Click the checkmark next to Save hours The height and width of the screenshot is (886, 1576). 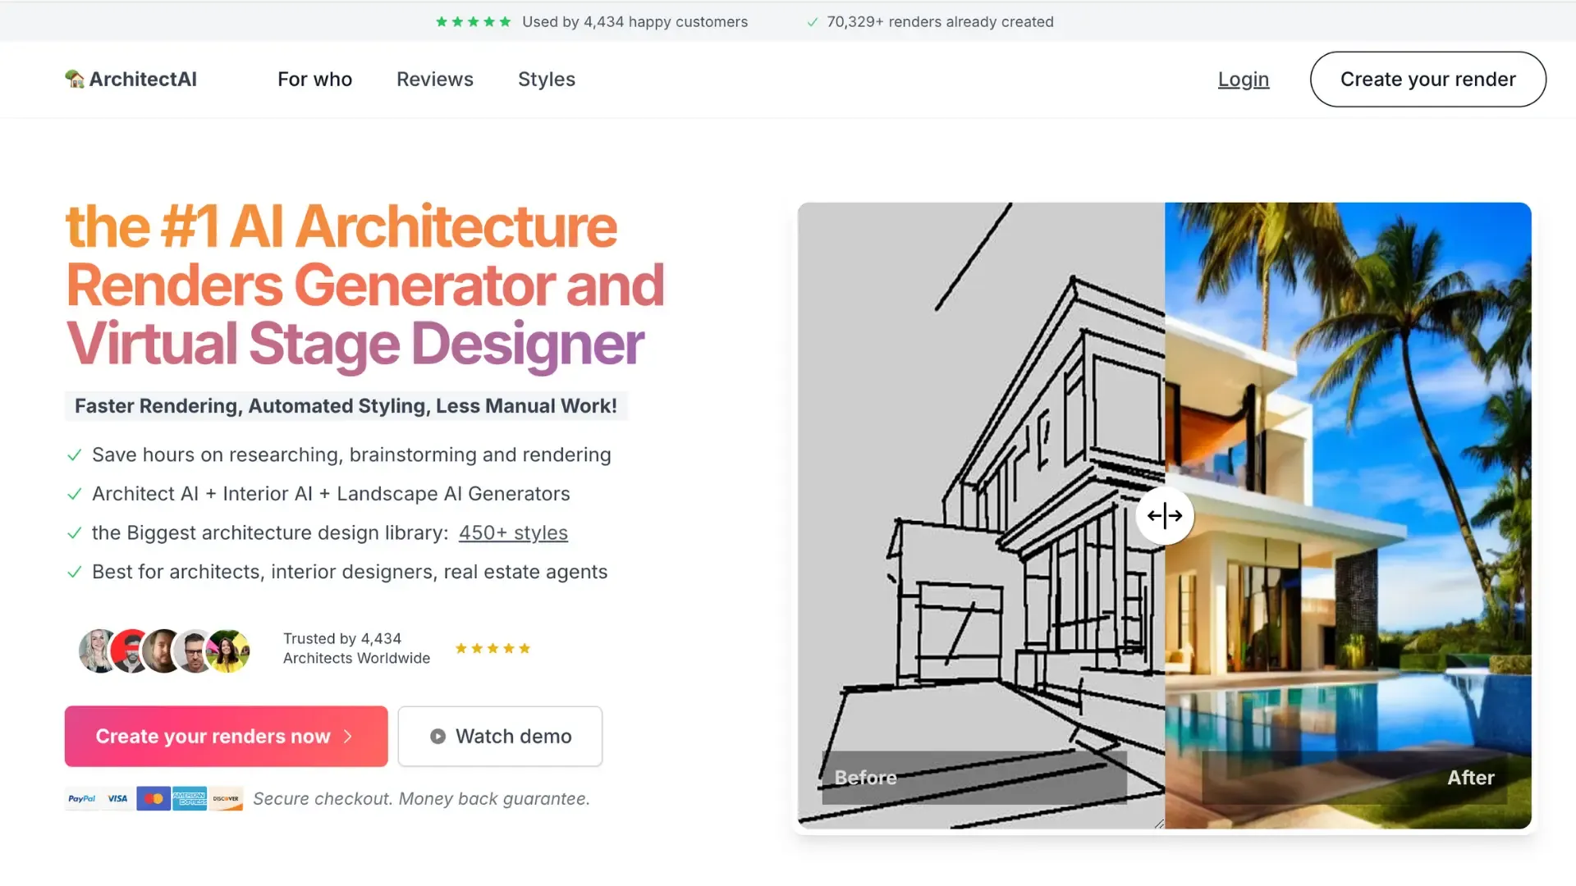pyautogui.click(x=74, y=455)
